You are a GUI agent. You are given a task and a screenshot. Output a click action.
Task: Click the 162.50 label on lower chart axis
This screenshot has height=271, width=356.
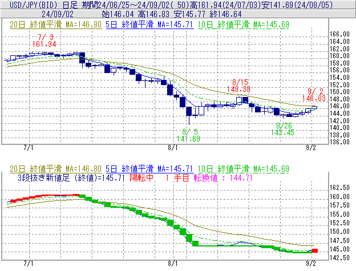(339, 188)
